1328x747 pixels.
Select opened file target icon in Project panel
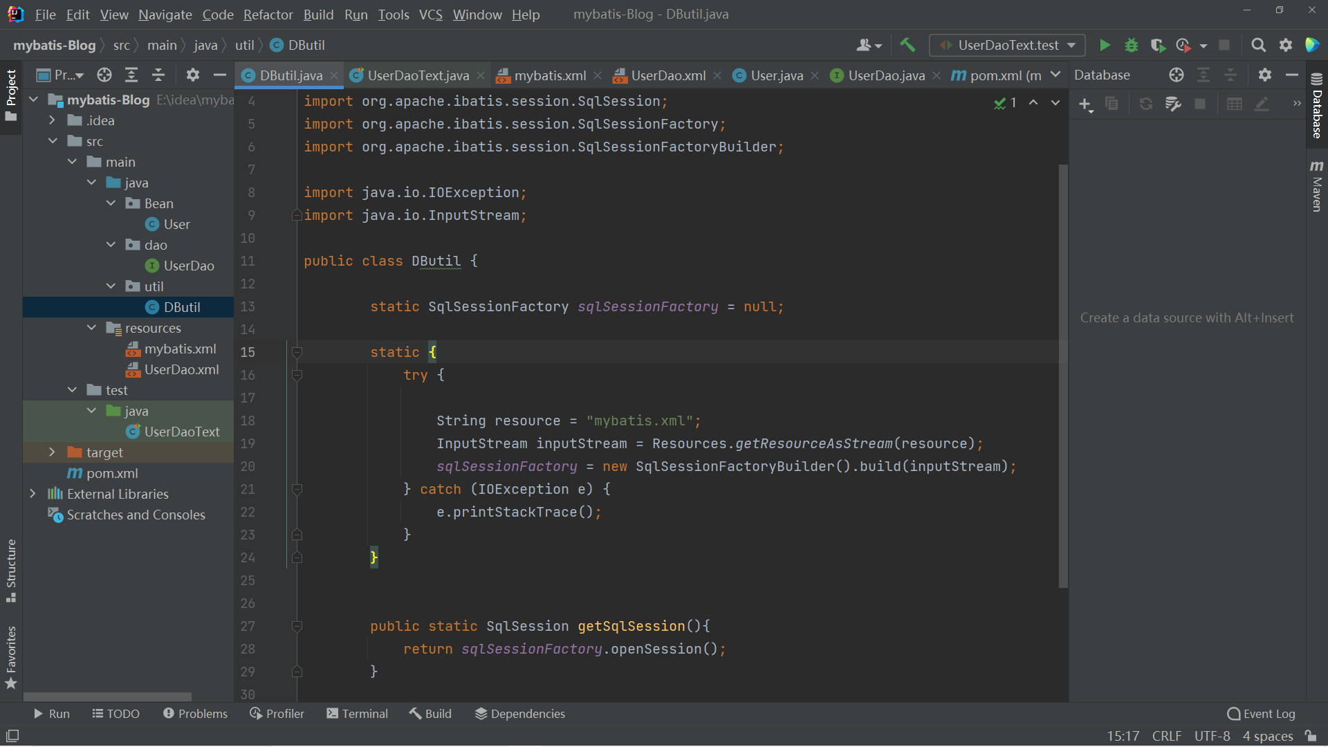coord(104,75)
